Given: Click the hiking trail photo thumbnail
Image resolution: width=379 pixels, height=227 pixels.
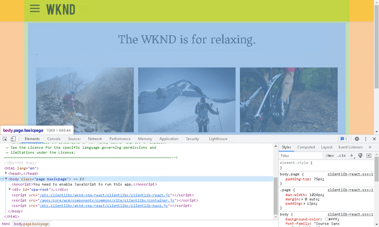Looking at the screenshot, I should [x=85, y=100].
